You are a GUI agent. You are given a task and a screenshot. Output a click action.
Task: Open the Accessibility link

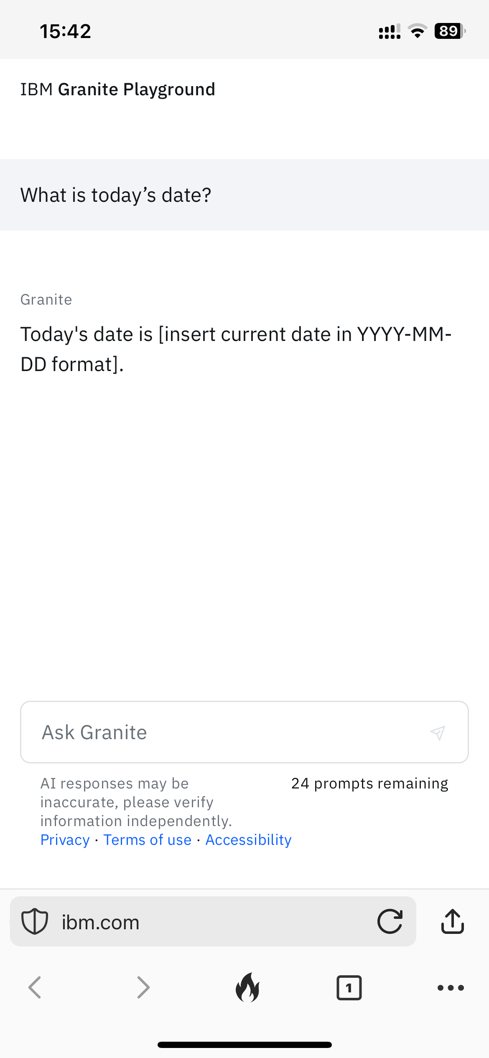pos(248,840)
